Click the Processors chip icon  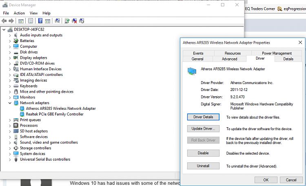[16, 125]
